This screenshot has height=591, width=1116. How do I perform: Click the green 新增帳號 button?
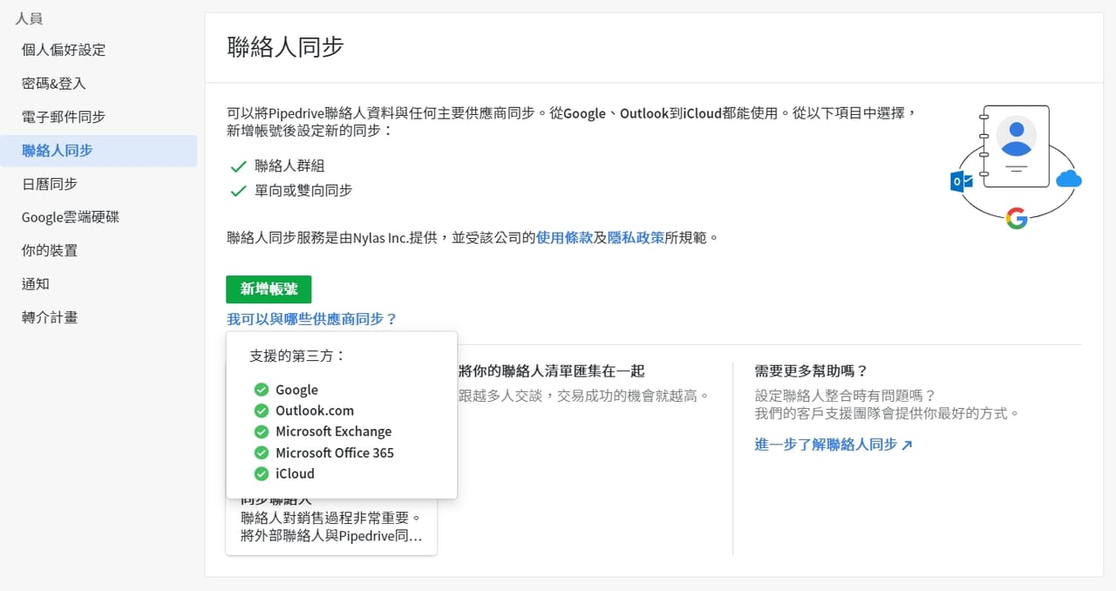269,289
